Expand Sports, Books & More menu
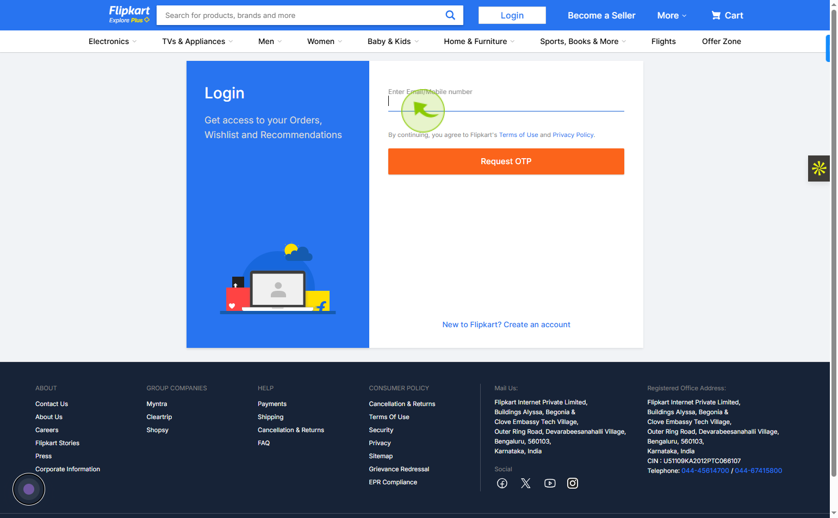Viewport: 838px width, 518px height. pyautogui.click(x=583, y=41)
